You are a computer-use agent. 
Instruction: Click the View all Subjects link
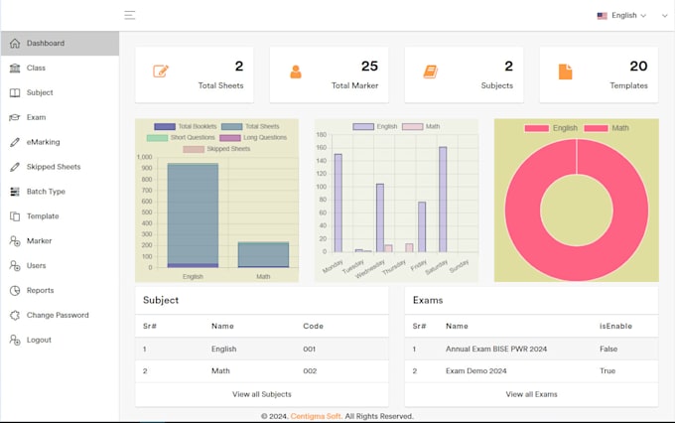(x=262, y=394)
